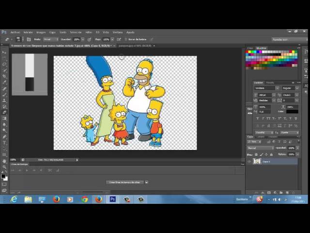Open the Capa menu
310x233 pixels.
coord(53,33)
